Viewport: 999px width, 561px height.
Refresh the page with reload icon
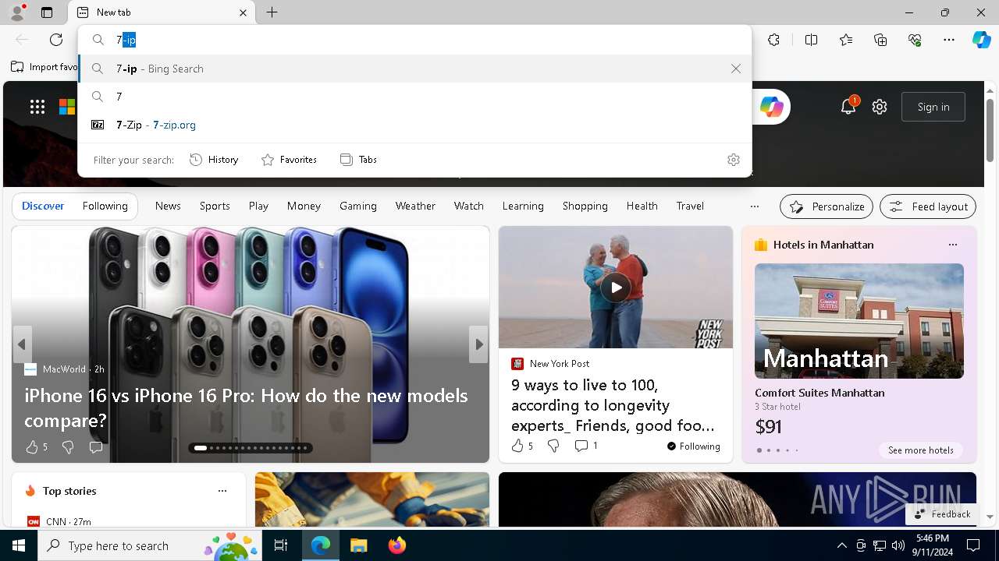point(56,40)
